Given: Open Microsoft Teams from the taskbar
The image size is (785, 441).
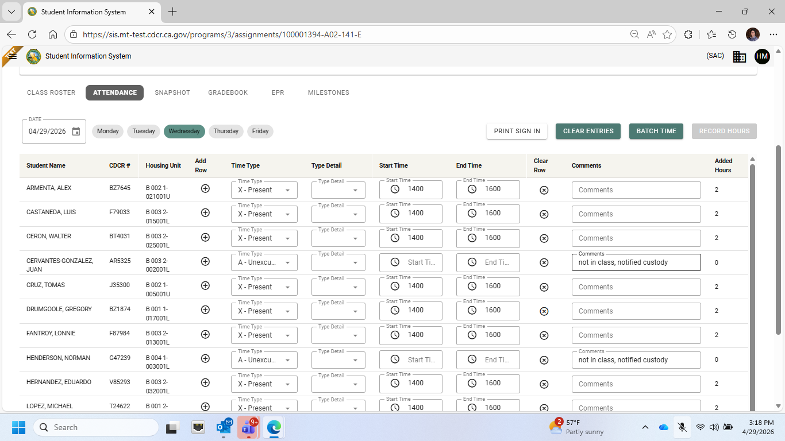Looking at the screenshot, I should (x=248, y=427).
